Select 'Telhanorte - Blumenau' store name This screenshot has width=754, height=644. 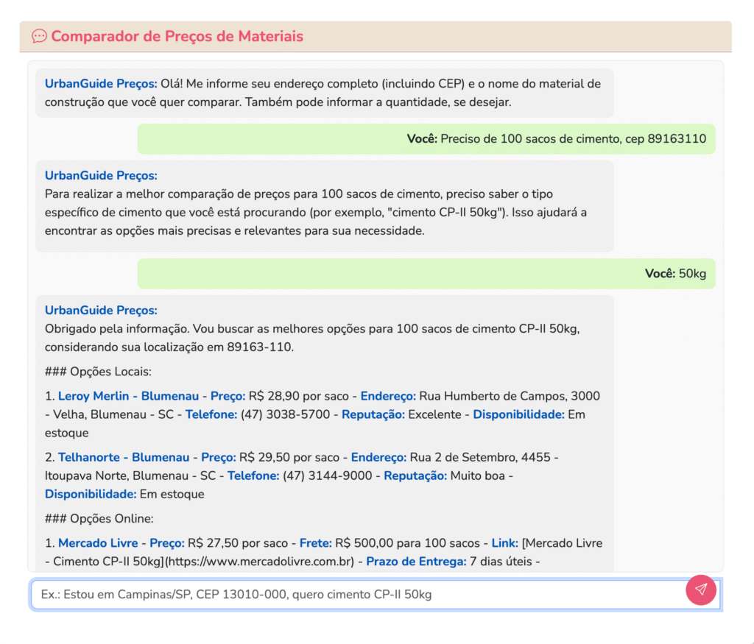124,457
